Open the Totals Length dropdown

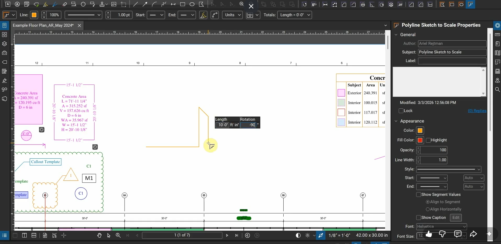click(295, 15)
